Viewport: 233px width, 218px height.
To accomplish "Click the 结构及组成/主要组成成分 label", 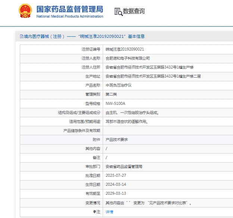I will pyautogui.click(x=79, y=113).
